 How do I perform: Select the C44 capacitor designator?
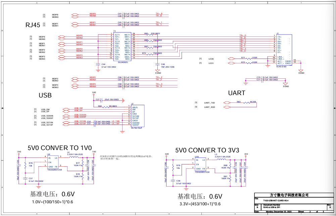coord(103,64)
